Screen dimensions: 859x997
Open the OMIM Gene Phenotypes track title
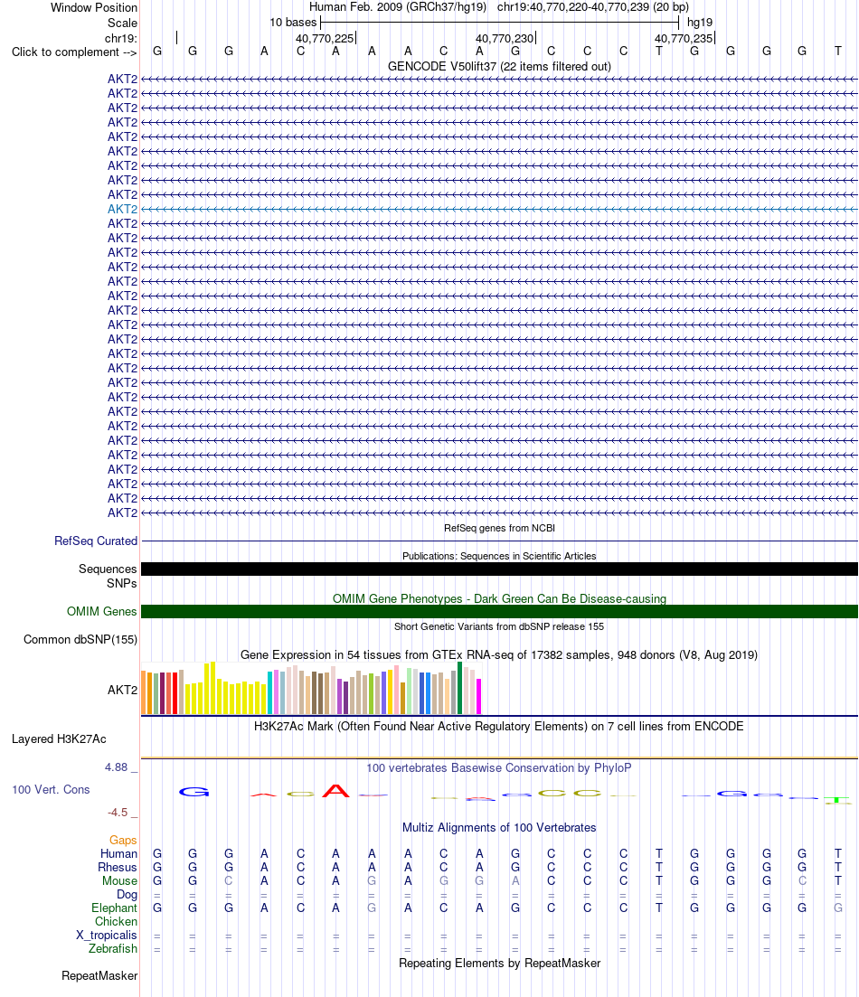499,598
